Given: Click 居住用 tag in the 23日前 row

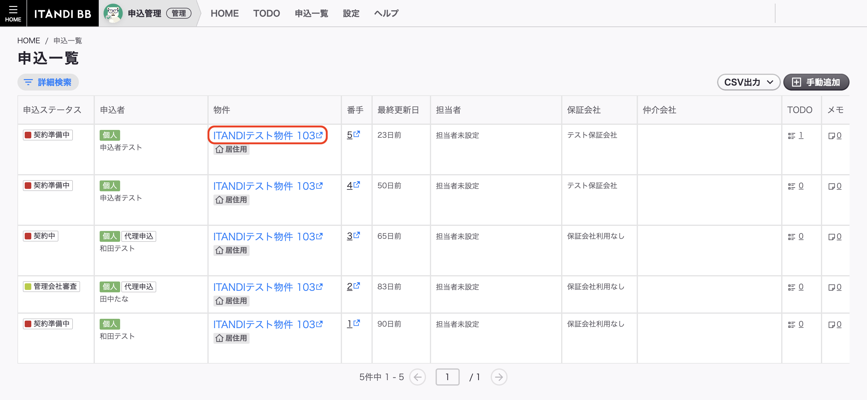Looking at the screenshot, I should tap(232, 149).
